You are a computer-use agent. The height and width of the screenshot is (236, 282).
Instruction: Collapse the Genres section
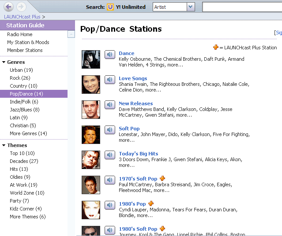click(x=4, y=62)
